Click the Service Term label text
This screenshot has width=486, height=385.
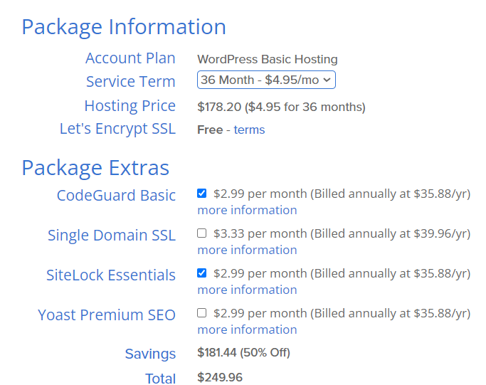[130, 82]
